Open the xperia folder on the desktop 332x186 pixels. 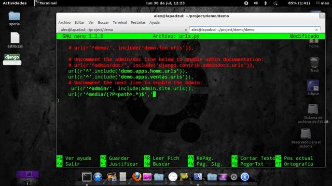pyautogui.click(x=15, y=19)
